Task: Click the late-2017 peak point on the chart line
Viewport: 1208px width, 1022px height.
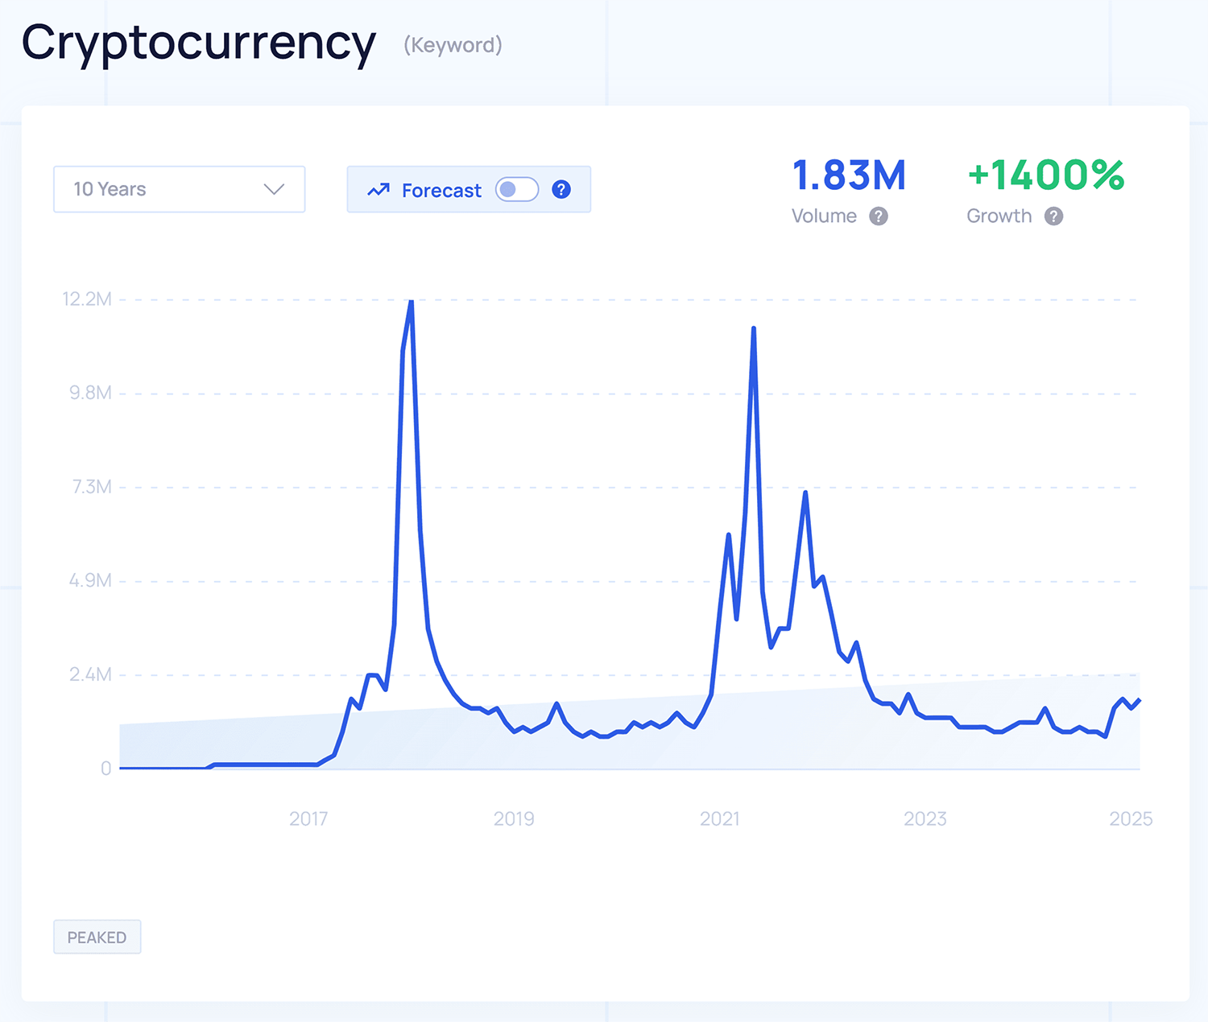Action: pos(412,302)
